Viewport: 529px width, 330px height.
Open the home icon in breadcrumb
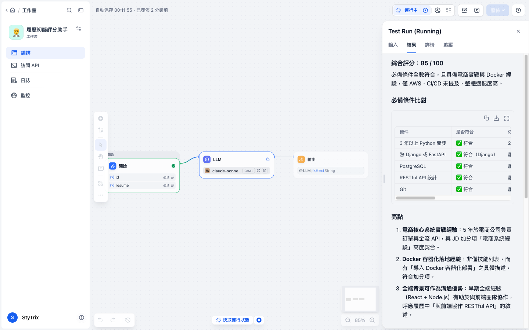[12, 10]
